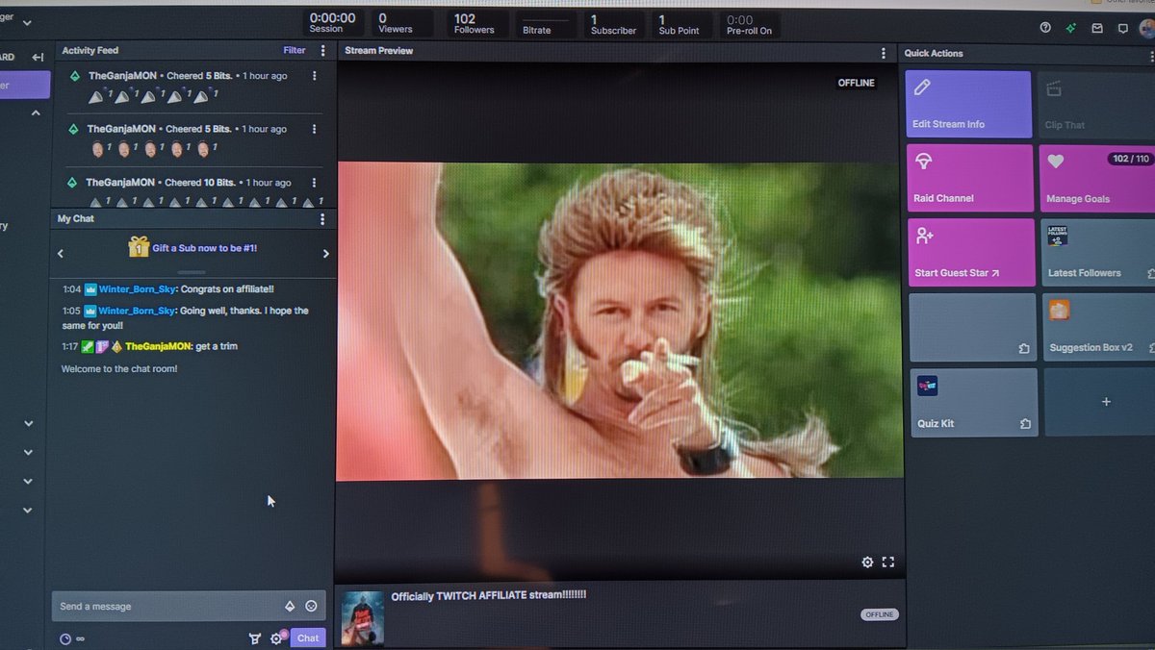Open the inbox notifications icon
This screenshot has height=650, width=1155.
tap(1097, 28)
